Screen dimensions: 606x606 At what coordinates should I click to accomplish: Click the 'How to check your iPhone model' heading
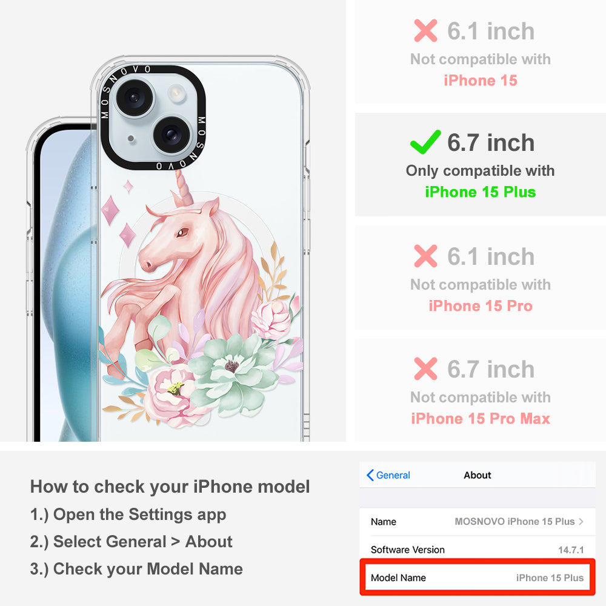pyautogui.click(x=170, y=487)
